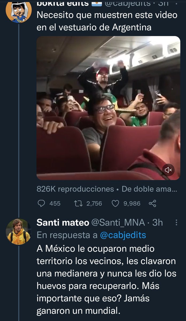Unmute the video with the speaker icon
This screenshot has height=321, width=186.
click(x=169, y=170)
